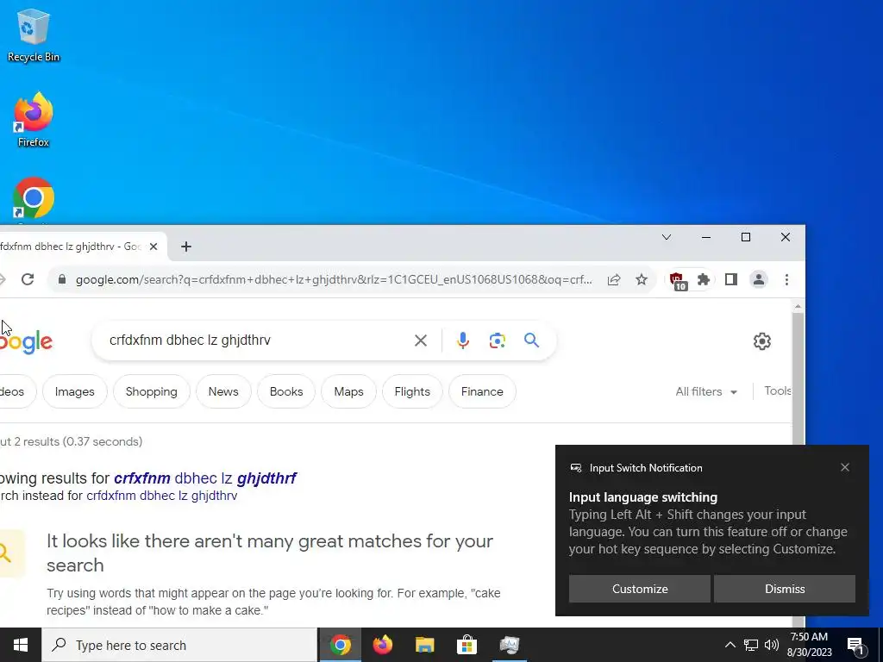Viewport: 883px width, 662px height.
Task: Open the Action Center notifications icon
Action: point(855,646)
